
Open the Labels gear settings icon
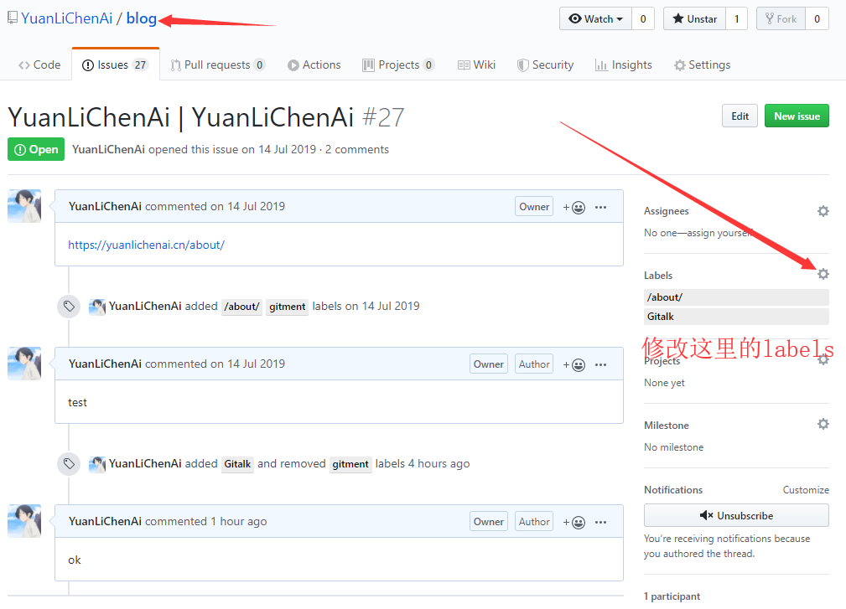pos(823,274)
